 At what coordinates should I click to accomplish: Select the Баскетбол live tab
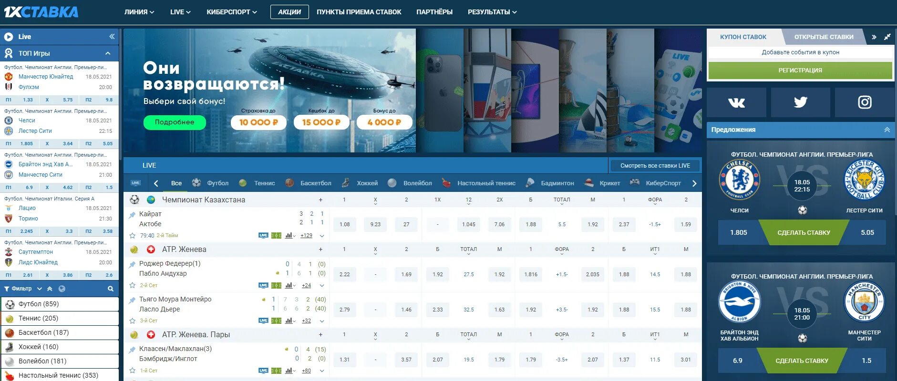point(308,183)
